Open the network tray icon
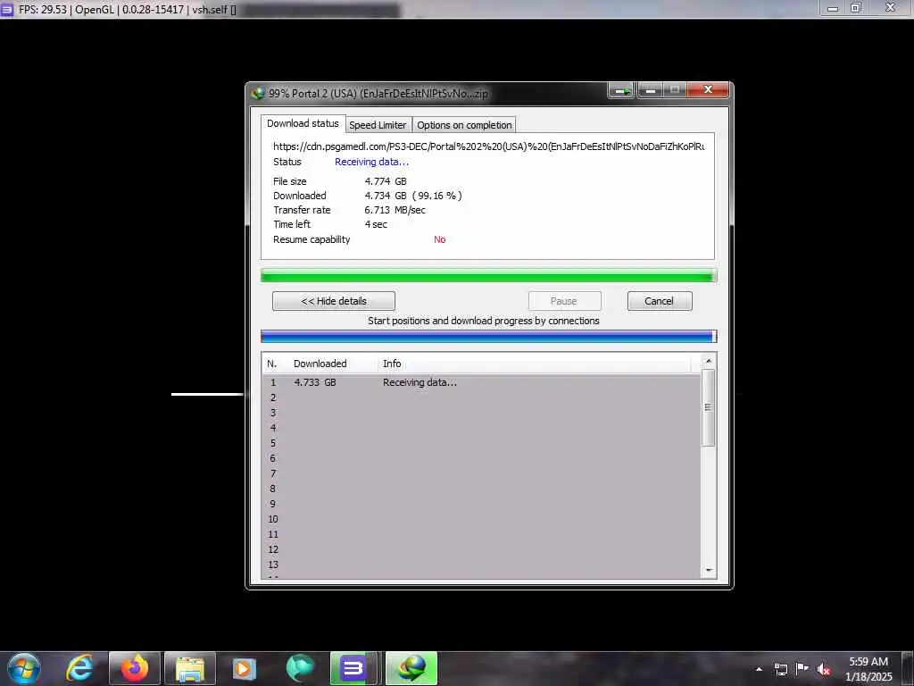The width and height of the screenshot is (914, 686). tap(780, 669)
